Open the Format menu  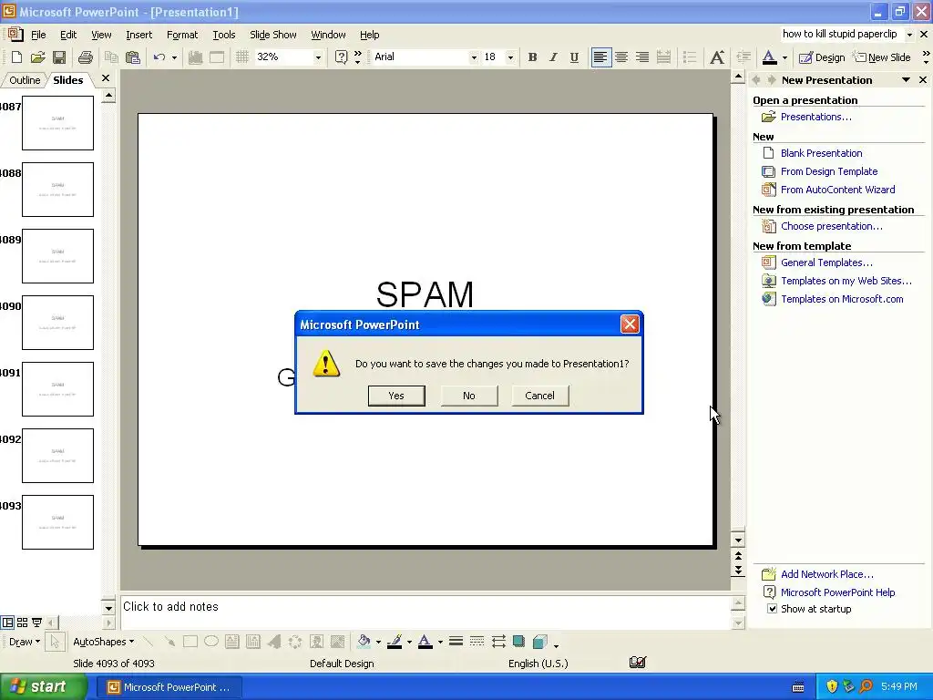[x=182, y=35]
